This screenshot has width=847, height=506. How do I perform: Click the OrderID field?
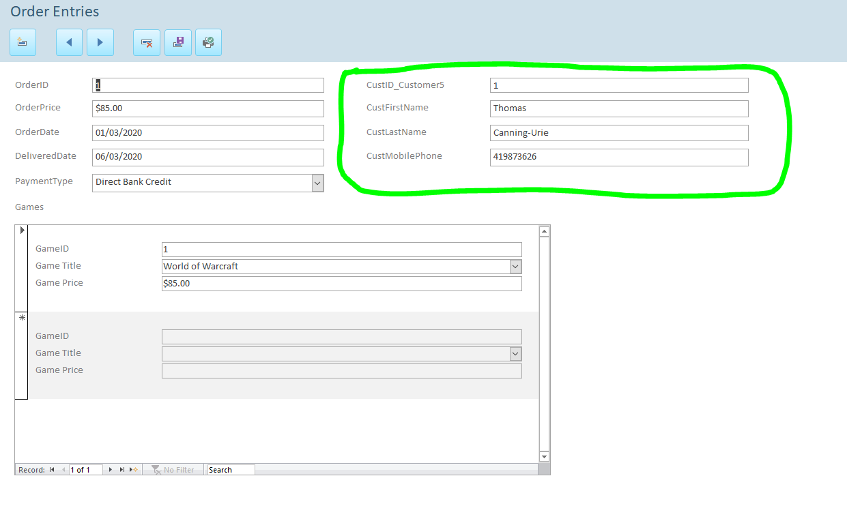(x=208, y=85)
